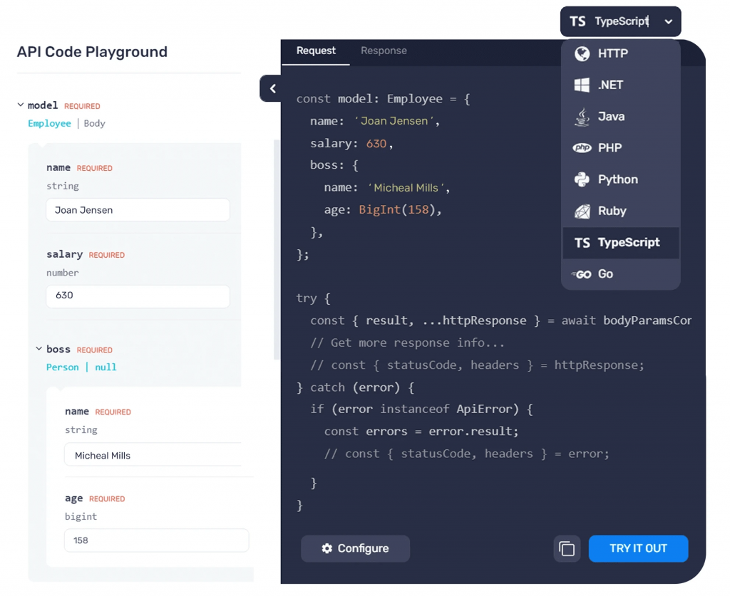Click the API Code Playground heading
730x596 pixels.
pyautogui.click(x=92, y=51)
